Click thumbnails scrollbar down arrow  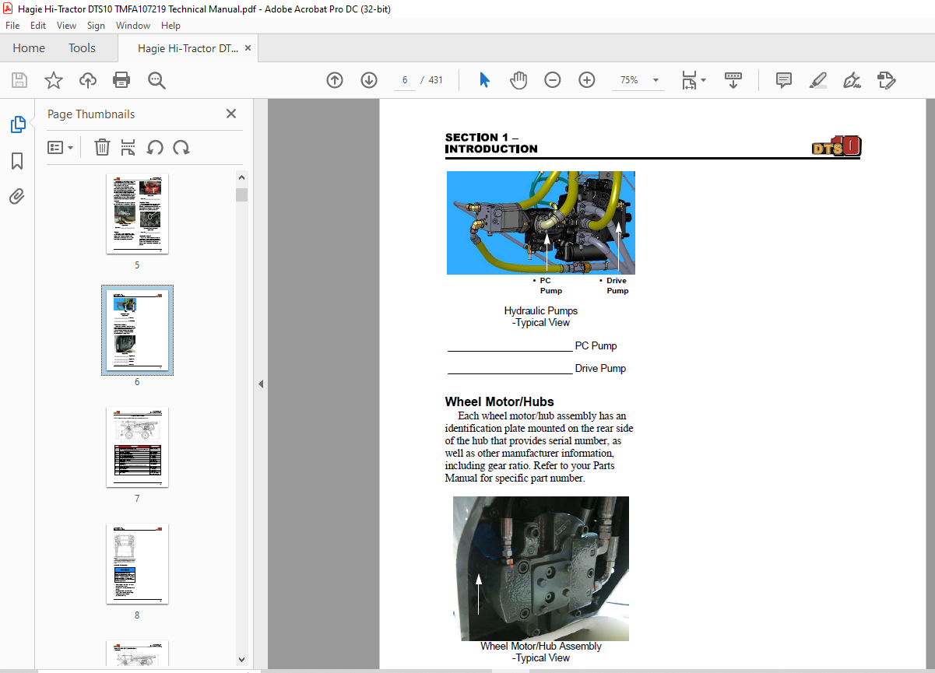(x=241, y=660)
